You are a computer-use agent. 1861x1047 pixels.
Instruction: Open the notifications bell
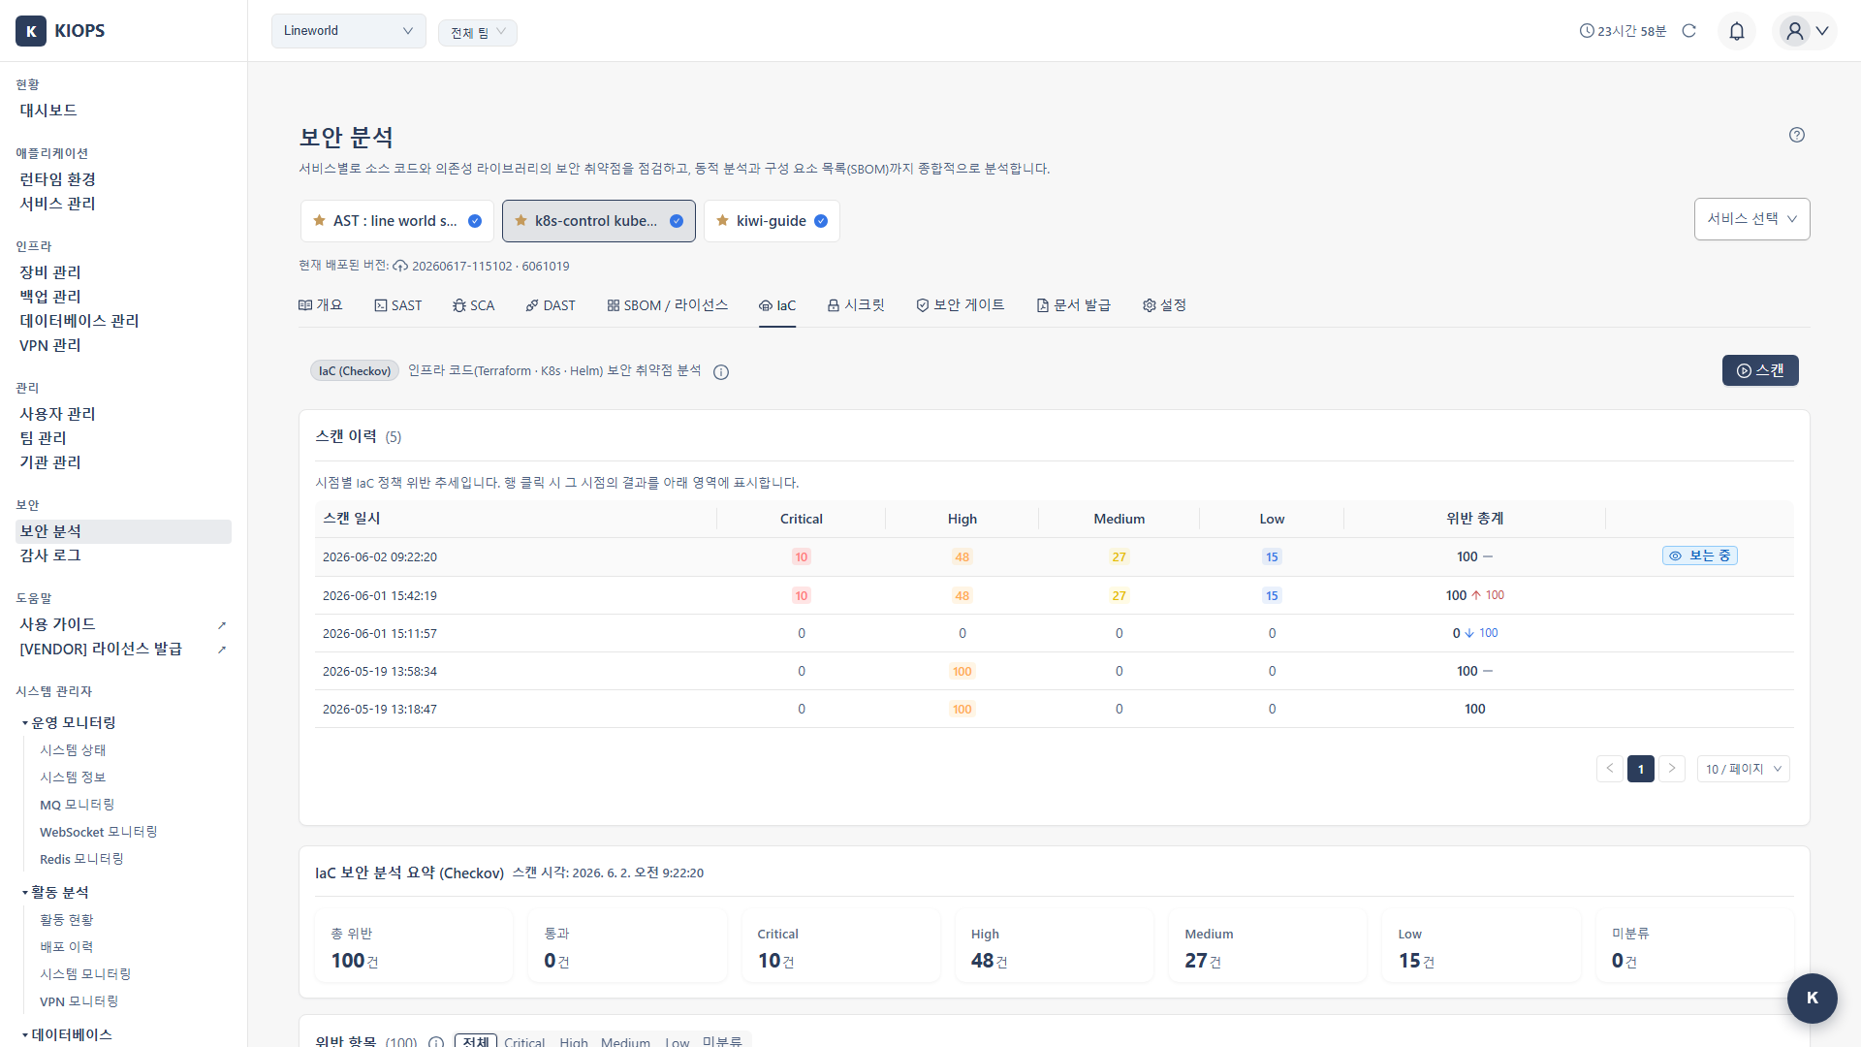point(1737,31)
